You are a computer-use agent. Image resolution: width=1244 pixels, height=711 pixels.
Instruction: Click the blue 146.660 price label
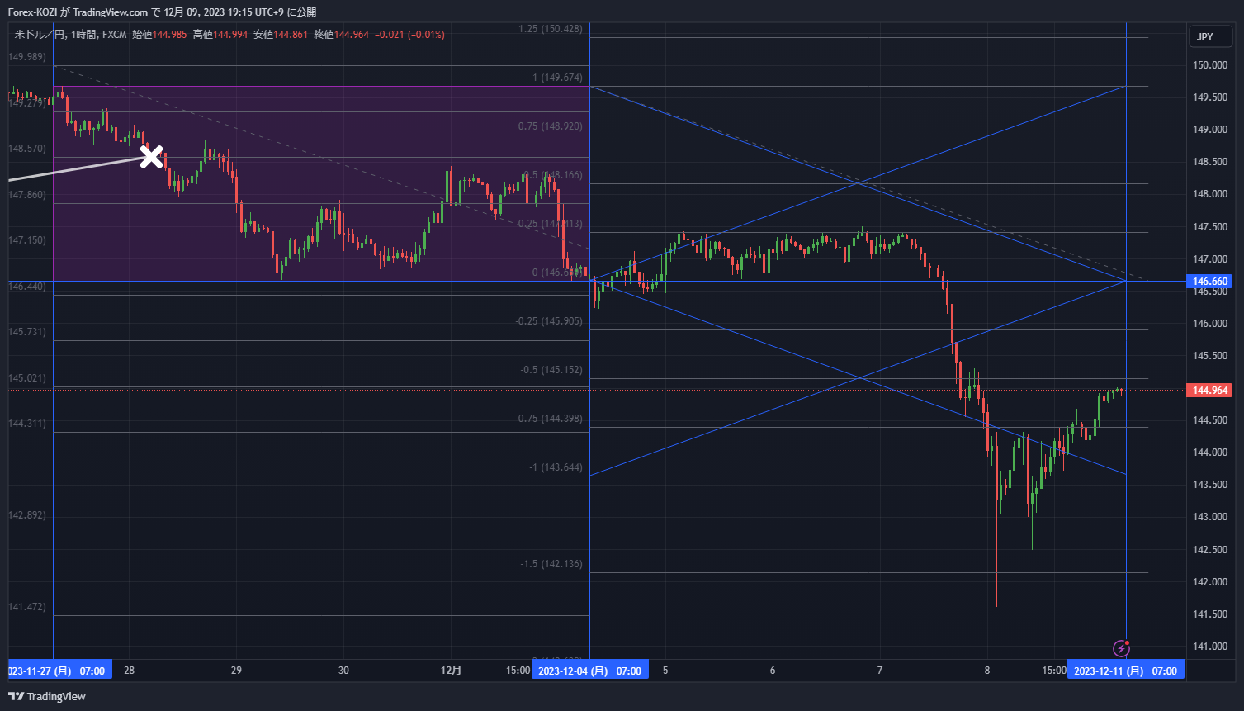coord(1209,282)
